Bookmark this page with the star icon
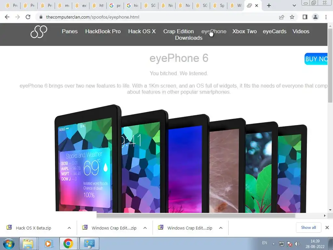 coord(292,17)
